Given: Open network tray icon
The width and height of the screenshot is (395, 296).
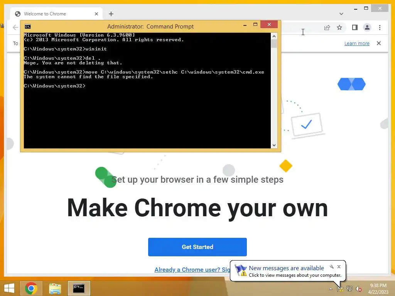Looking at the screenshot, I should (x=349, y=289).
